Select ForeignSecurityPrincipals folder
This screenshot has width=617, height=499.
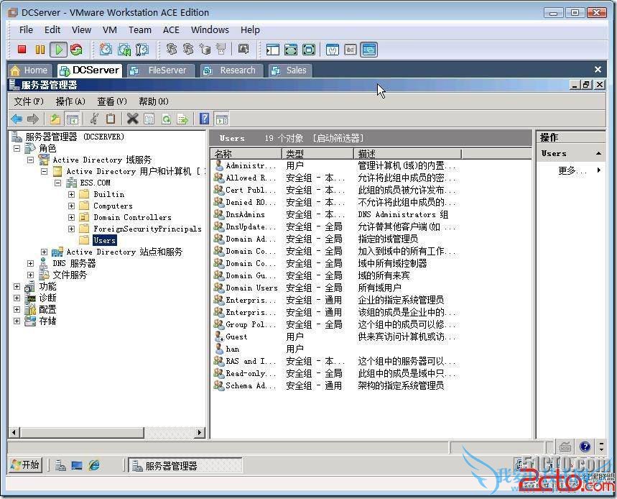(147, 229)
